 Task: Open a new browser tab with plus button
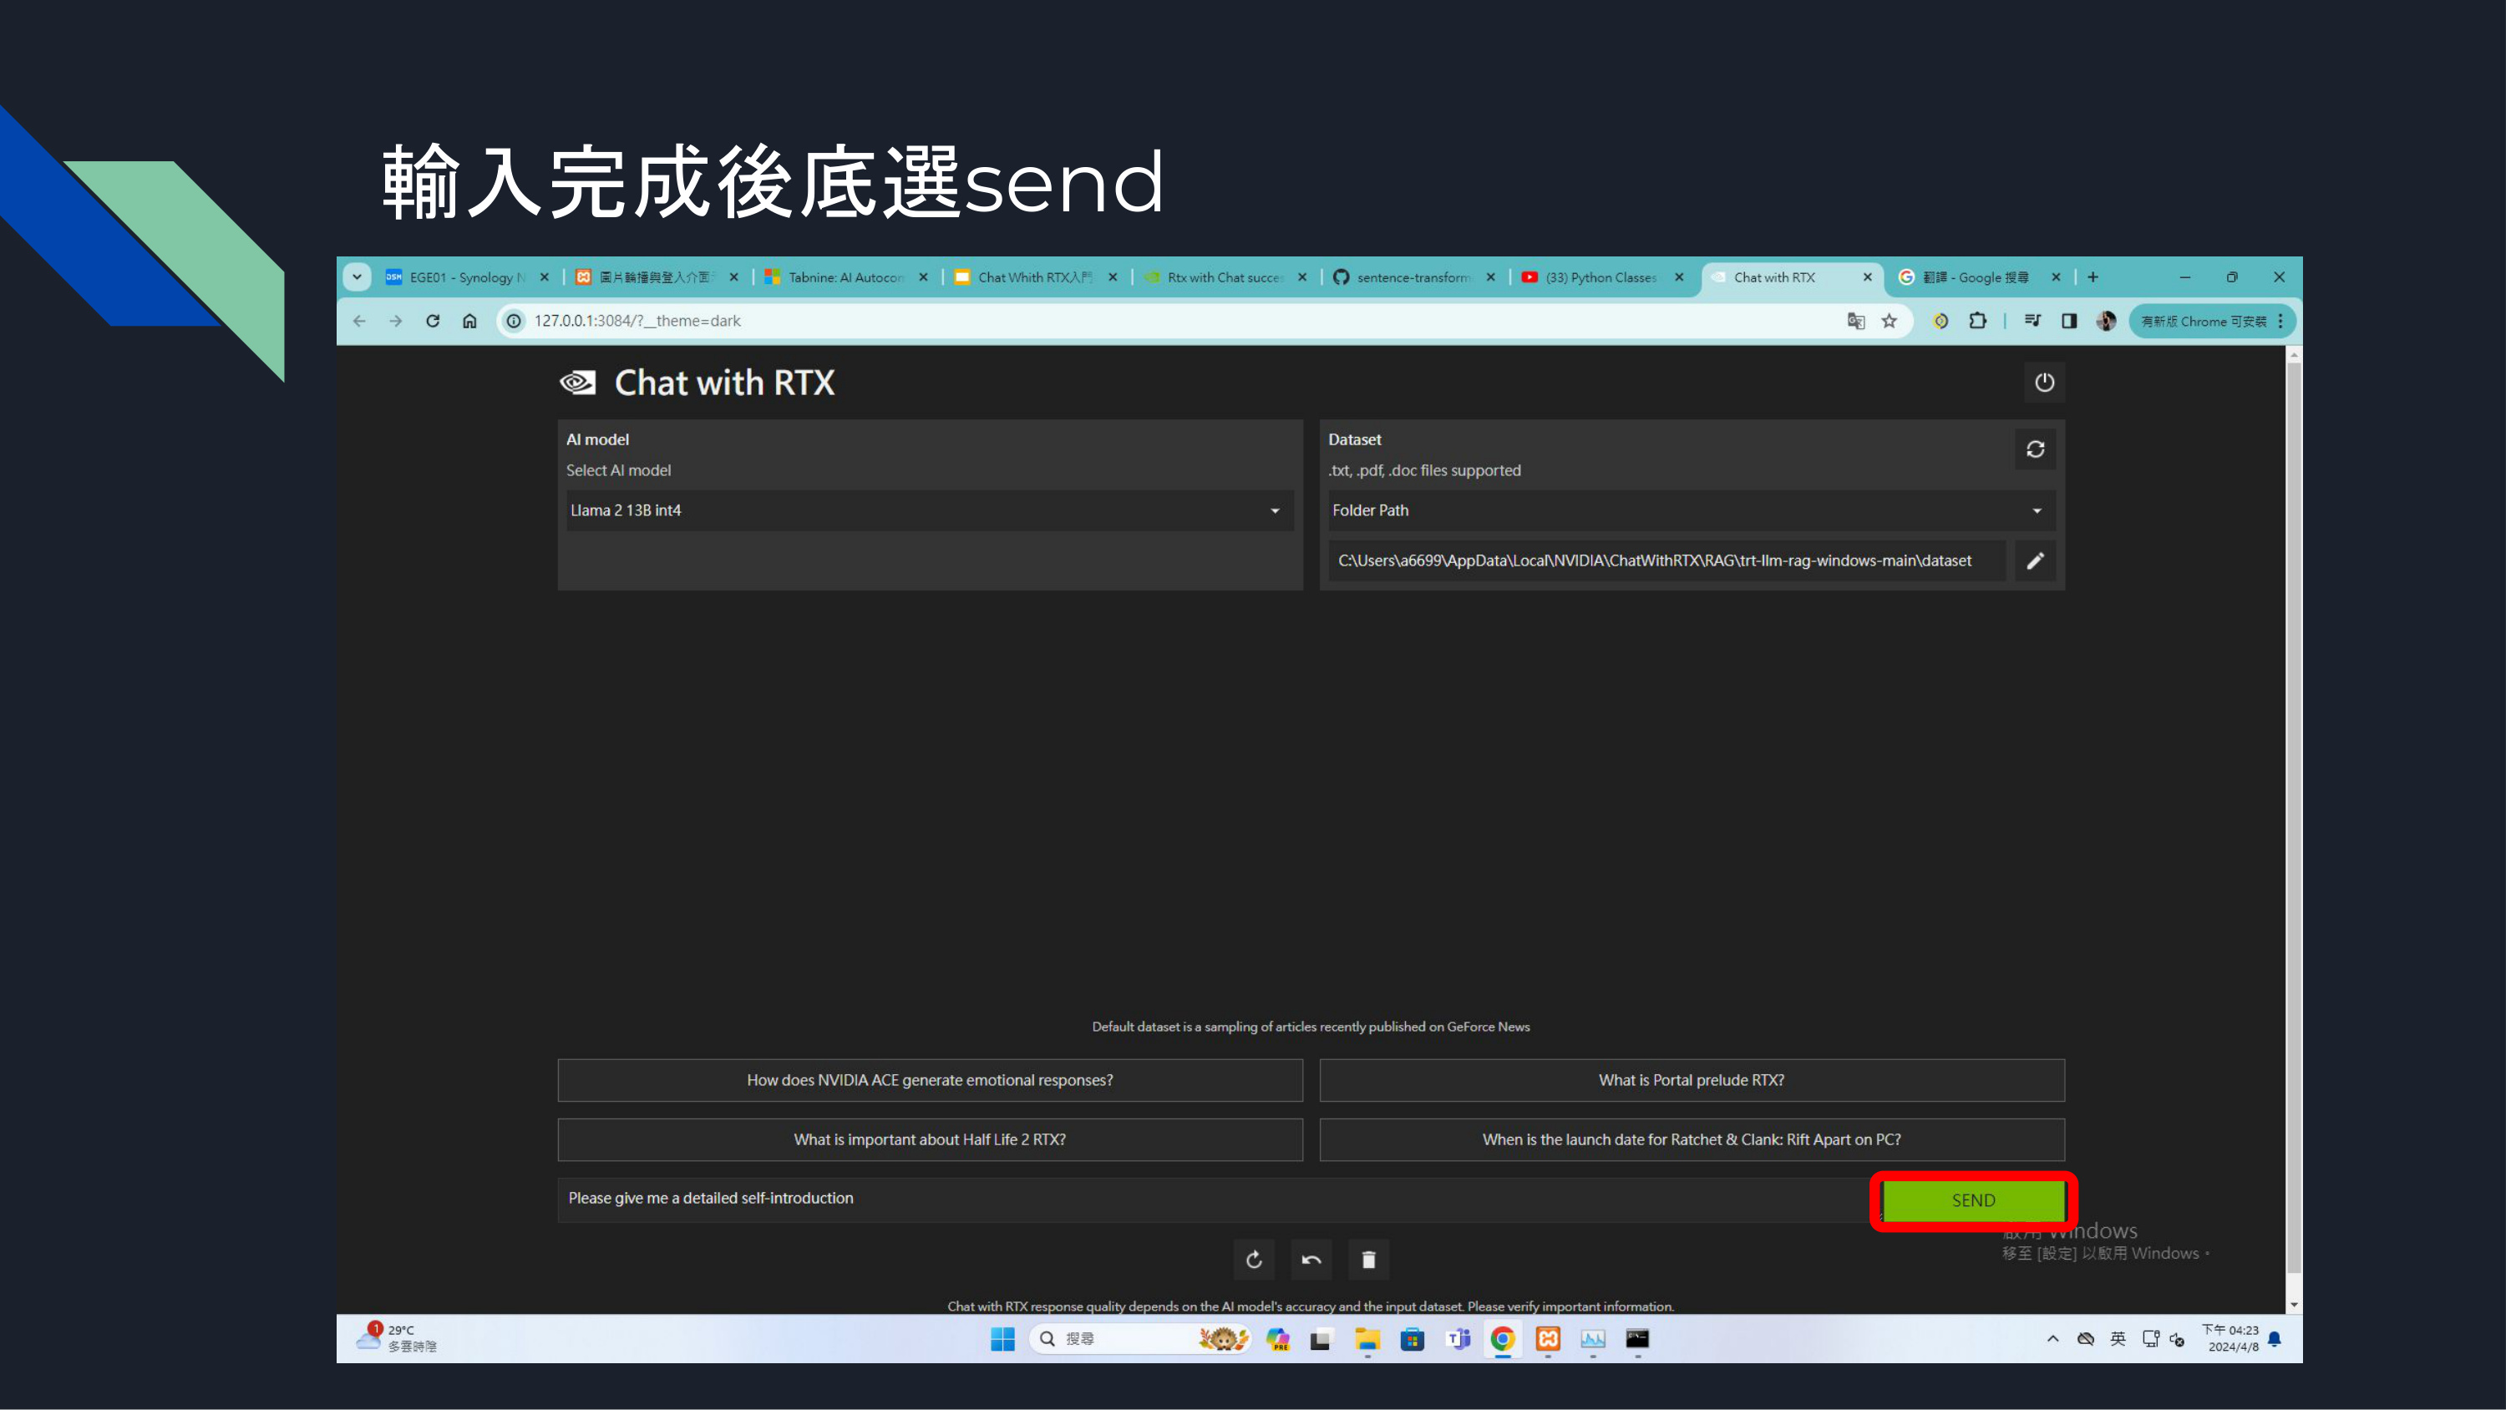pyautogui.click(x=2093, y=277)
